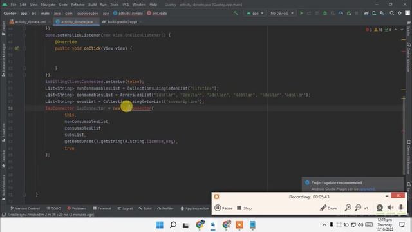The image size is (412, 232).
Task: Go to previous highlighted error arrow
Action: 396,30
